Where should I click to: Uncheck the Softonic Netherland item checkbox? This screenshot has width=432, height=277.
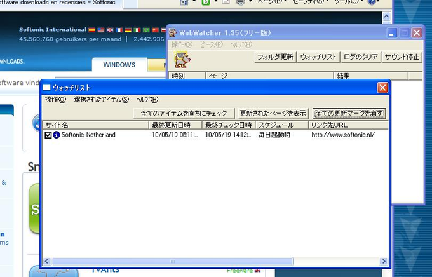point(48,135)
